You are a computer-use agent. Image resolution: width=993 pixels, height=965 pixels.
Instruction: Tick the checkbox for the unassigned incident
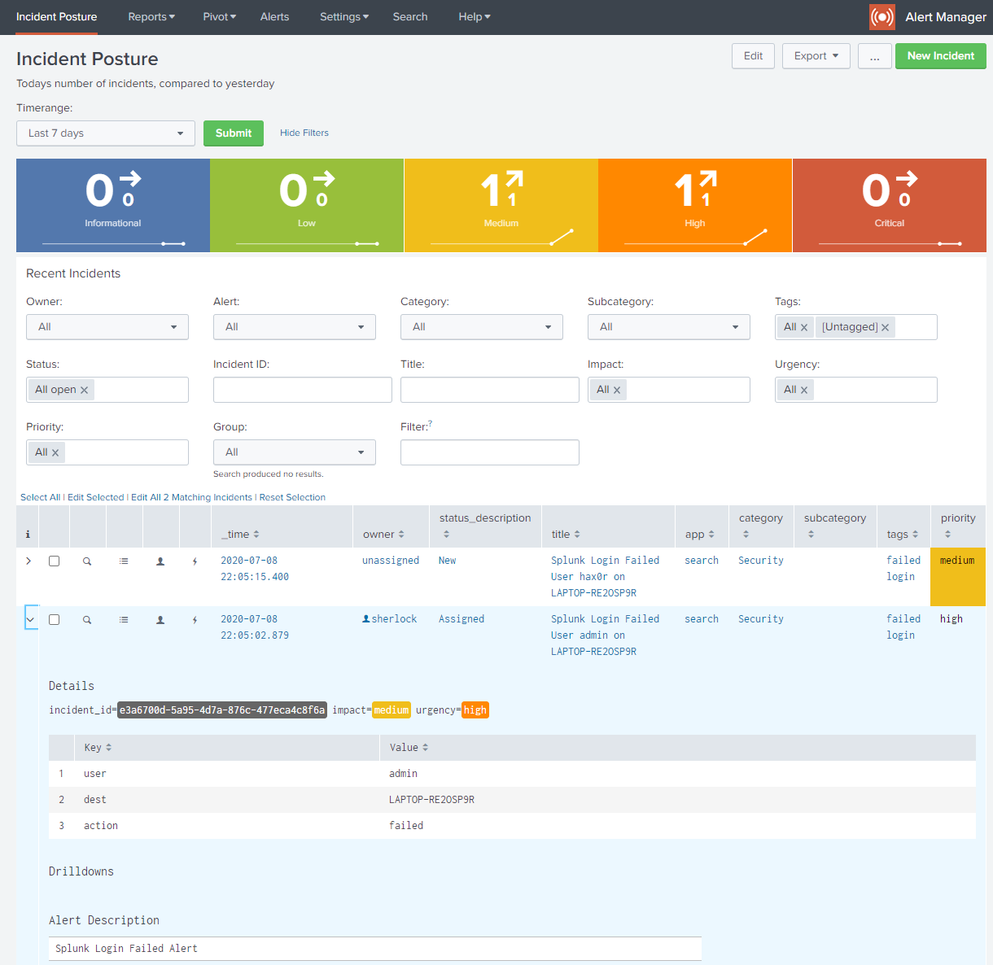tap(54, 561)
